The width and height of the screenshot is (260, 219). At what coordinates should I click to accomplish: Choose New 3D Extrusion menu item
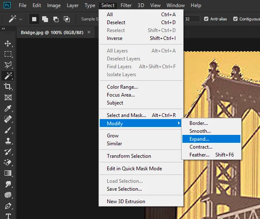(x=141, y=202)
